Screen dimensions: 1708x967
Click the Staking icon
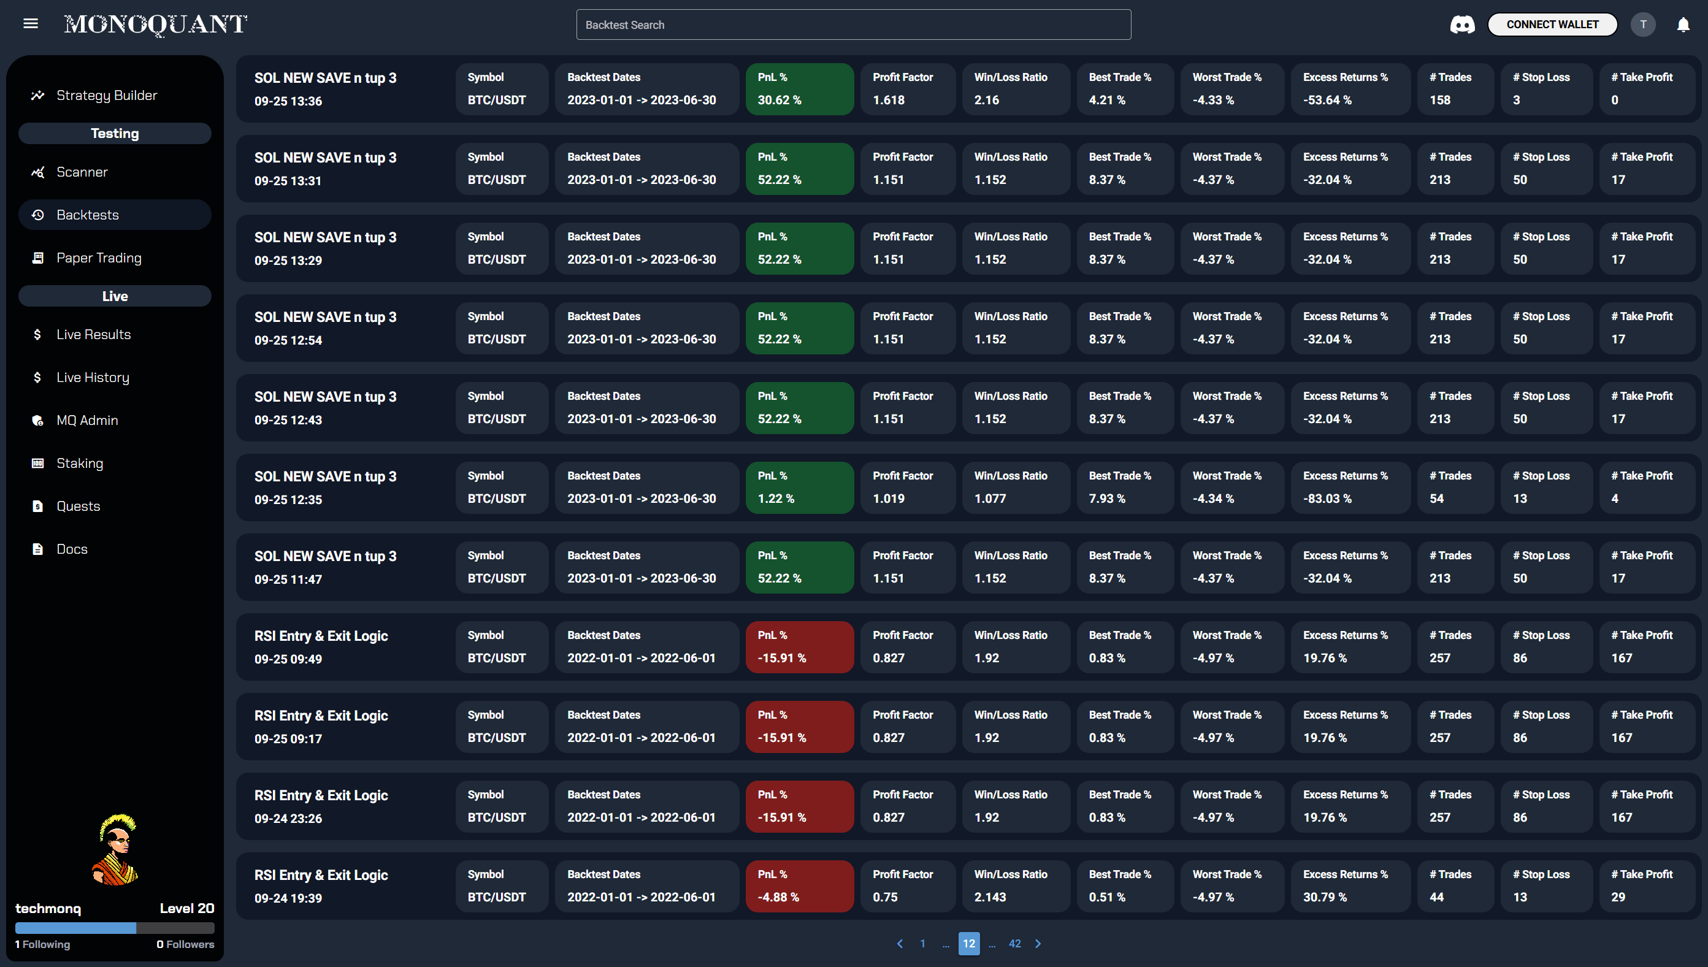tap(38, 463)
